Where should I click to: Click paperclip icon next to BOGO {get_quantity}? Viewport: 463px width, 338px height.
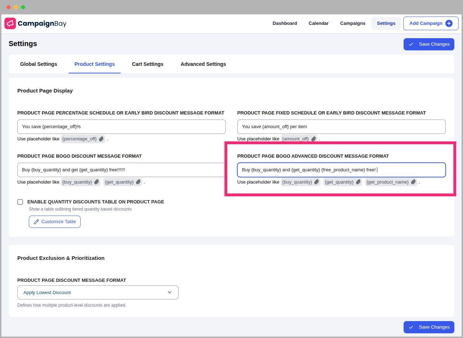coord(138,182)
